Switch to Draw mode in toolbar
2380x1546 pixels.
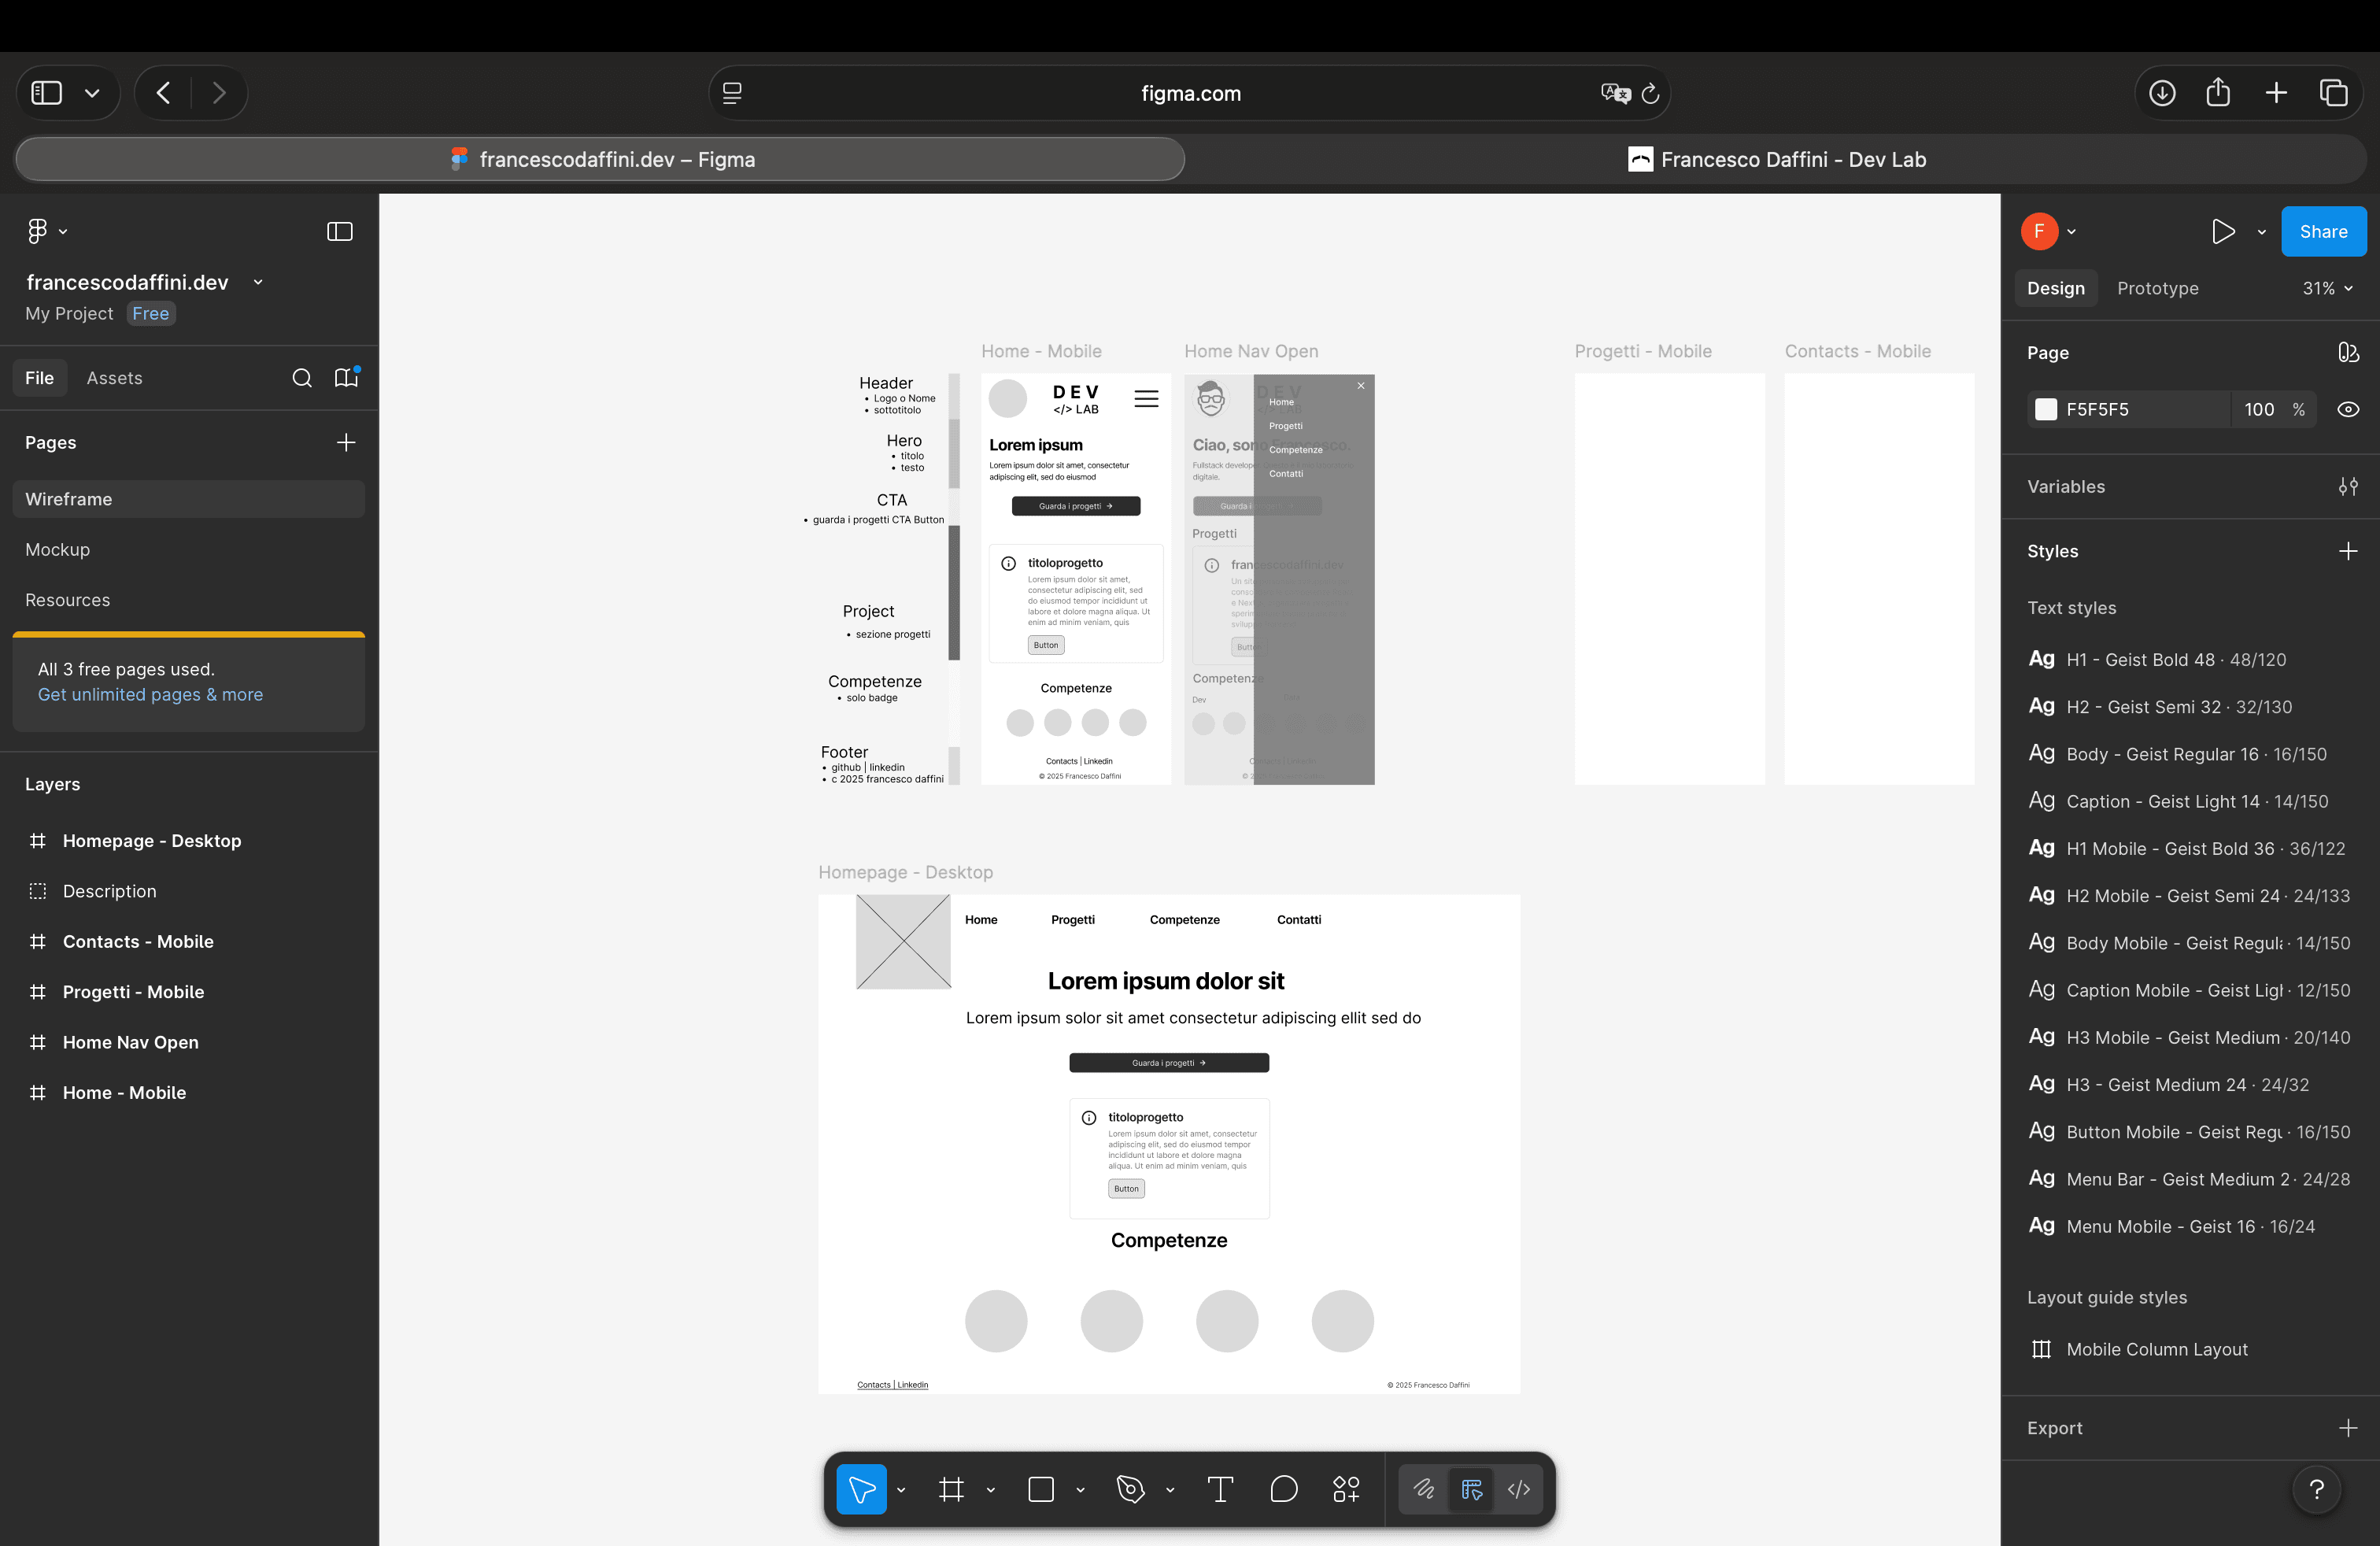pos(1423,1489)
